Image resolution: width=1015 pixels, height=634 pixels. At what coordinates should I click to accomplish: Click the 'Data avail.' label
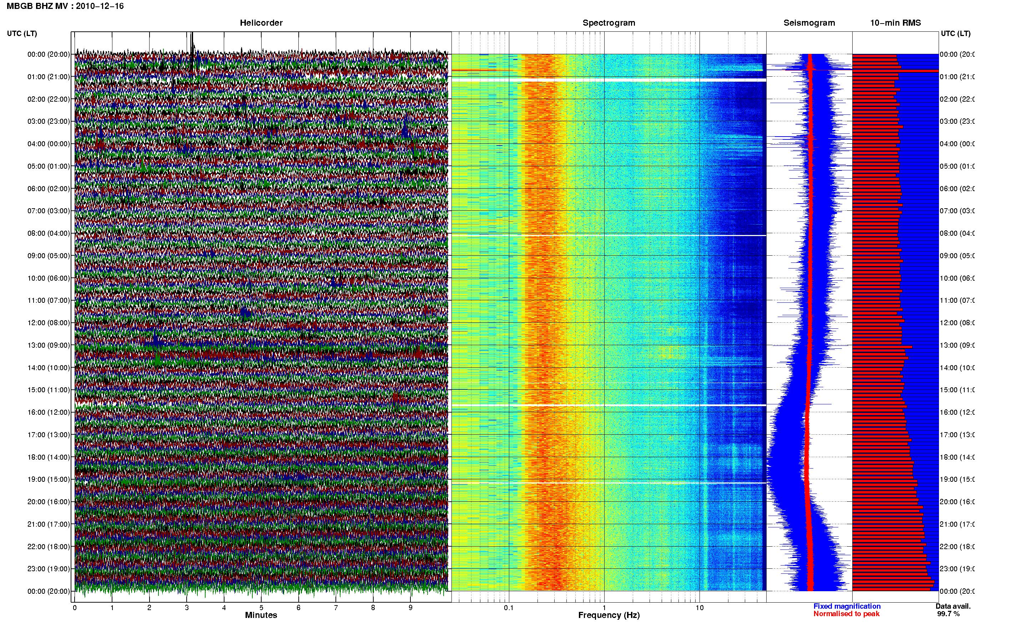[x=953, y=606]
